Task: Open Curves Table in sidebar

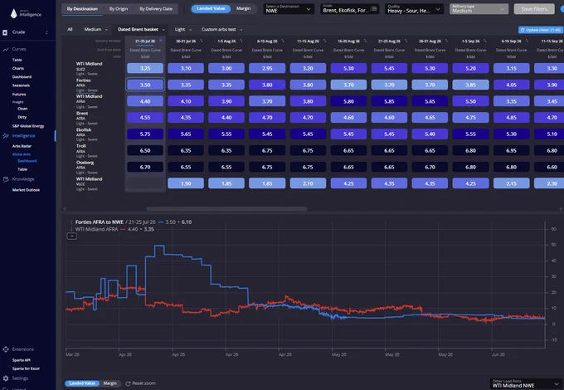Action: [17, 60]
